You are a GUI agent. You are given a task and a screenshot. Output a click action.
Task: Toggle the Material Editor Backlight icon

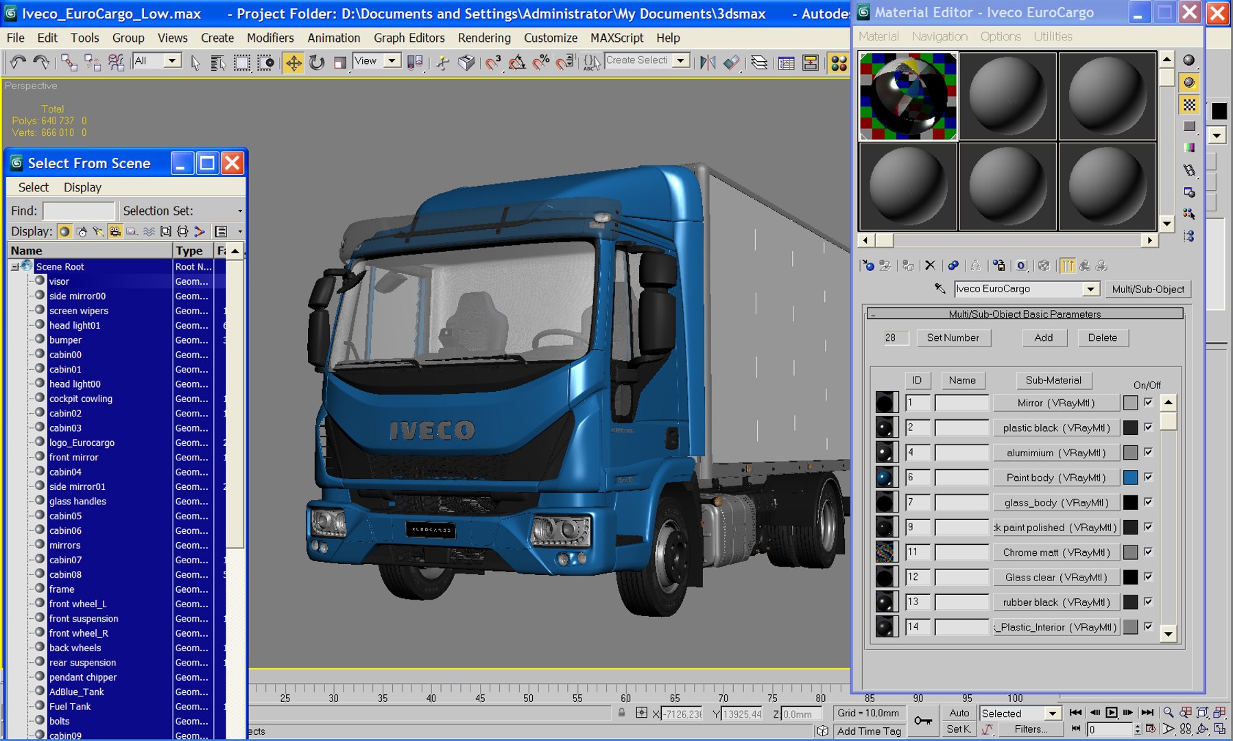(x=1189, y=82)
